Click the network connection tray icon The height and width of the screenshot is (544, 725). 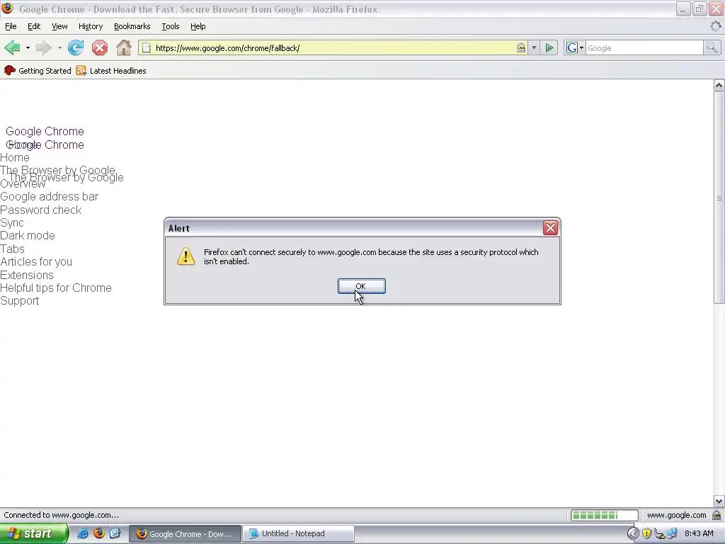(673, 534)
